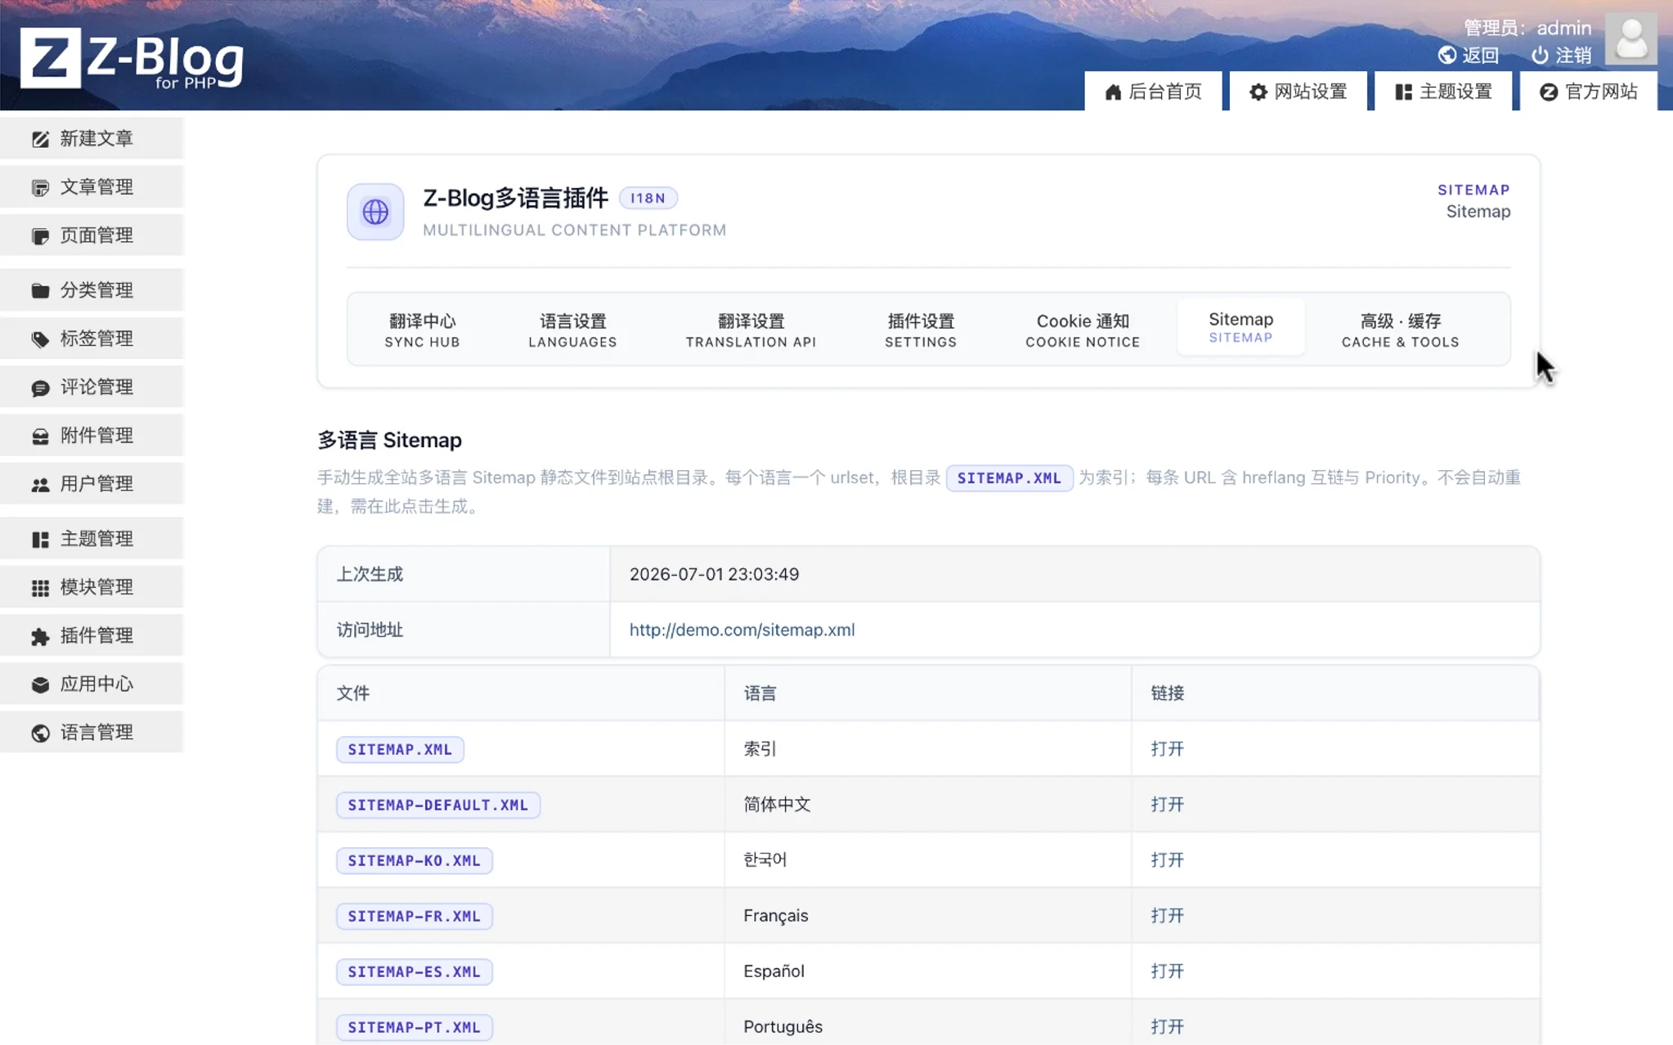The height and width of the screenshot is (1045, 1673).
Task: Click the category folder icon
Action: point(40,290)
